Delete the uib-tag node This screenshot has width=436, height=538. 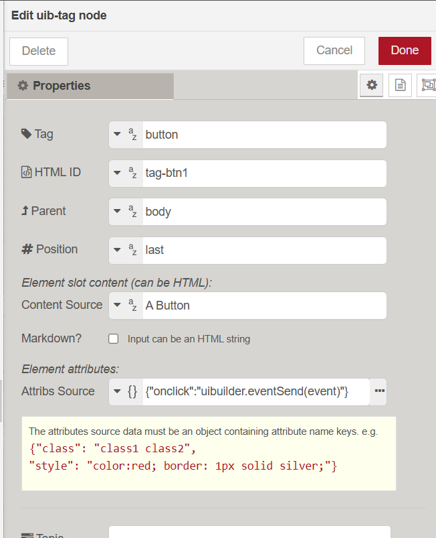coord(39,51)
